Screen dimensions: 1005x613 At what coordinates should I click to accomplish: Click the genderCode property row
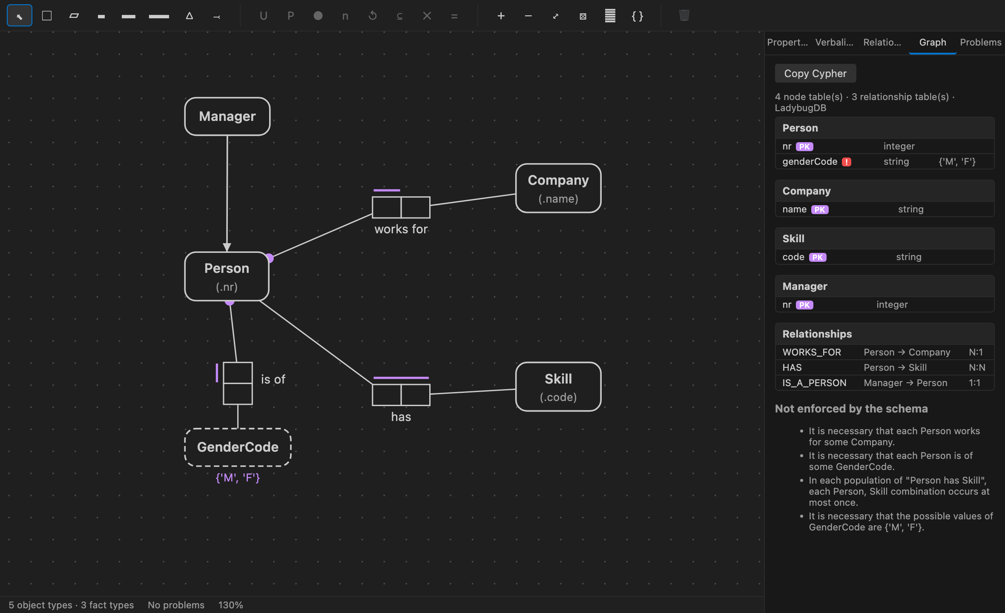pos(885,161)
